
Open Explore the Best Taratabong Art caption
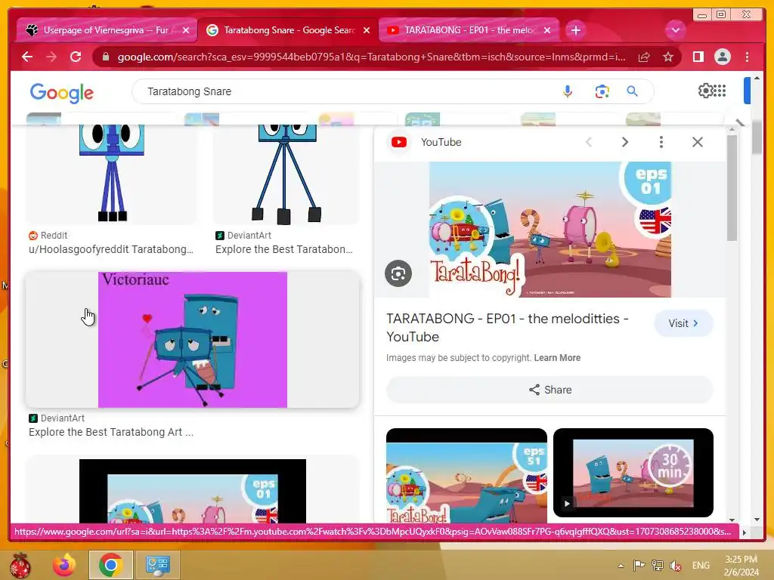(111, 433)
